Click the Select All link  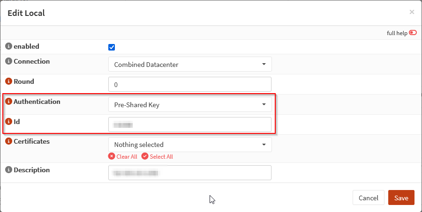161,157
